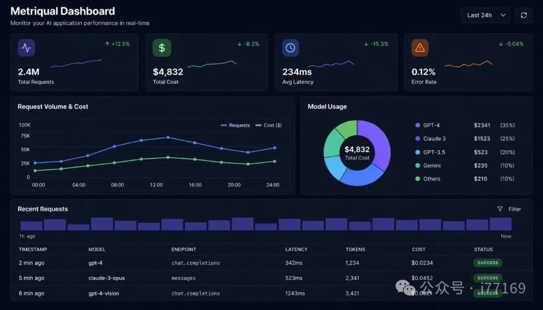
Task: Click the claude-3-opus model entry
Action: pyautogui.click(x=108, y=278)
